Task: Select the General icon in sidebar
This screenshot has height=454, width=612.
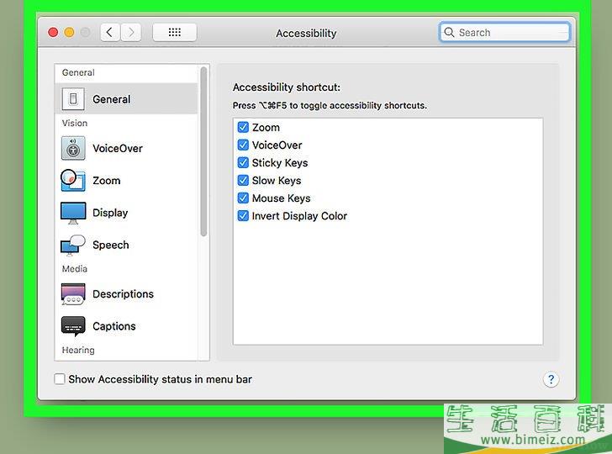Action: point(73,99)
